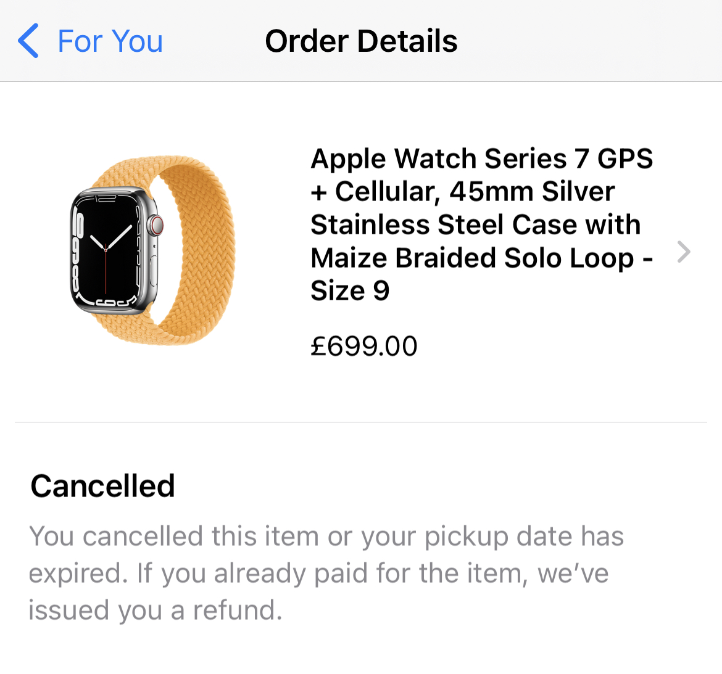This screenshot has height=674, width=722.
Task: Tap the Apple Watch Series 7 thumbnail
Action: pyautogui.click(x=152, y=251)
